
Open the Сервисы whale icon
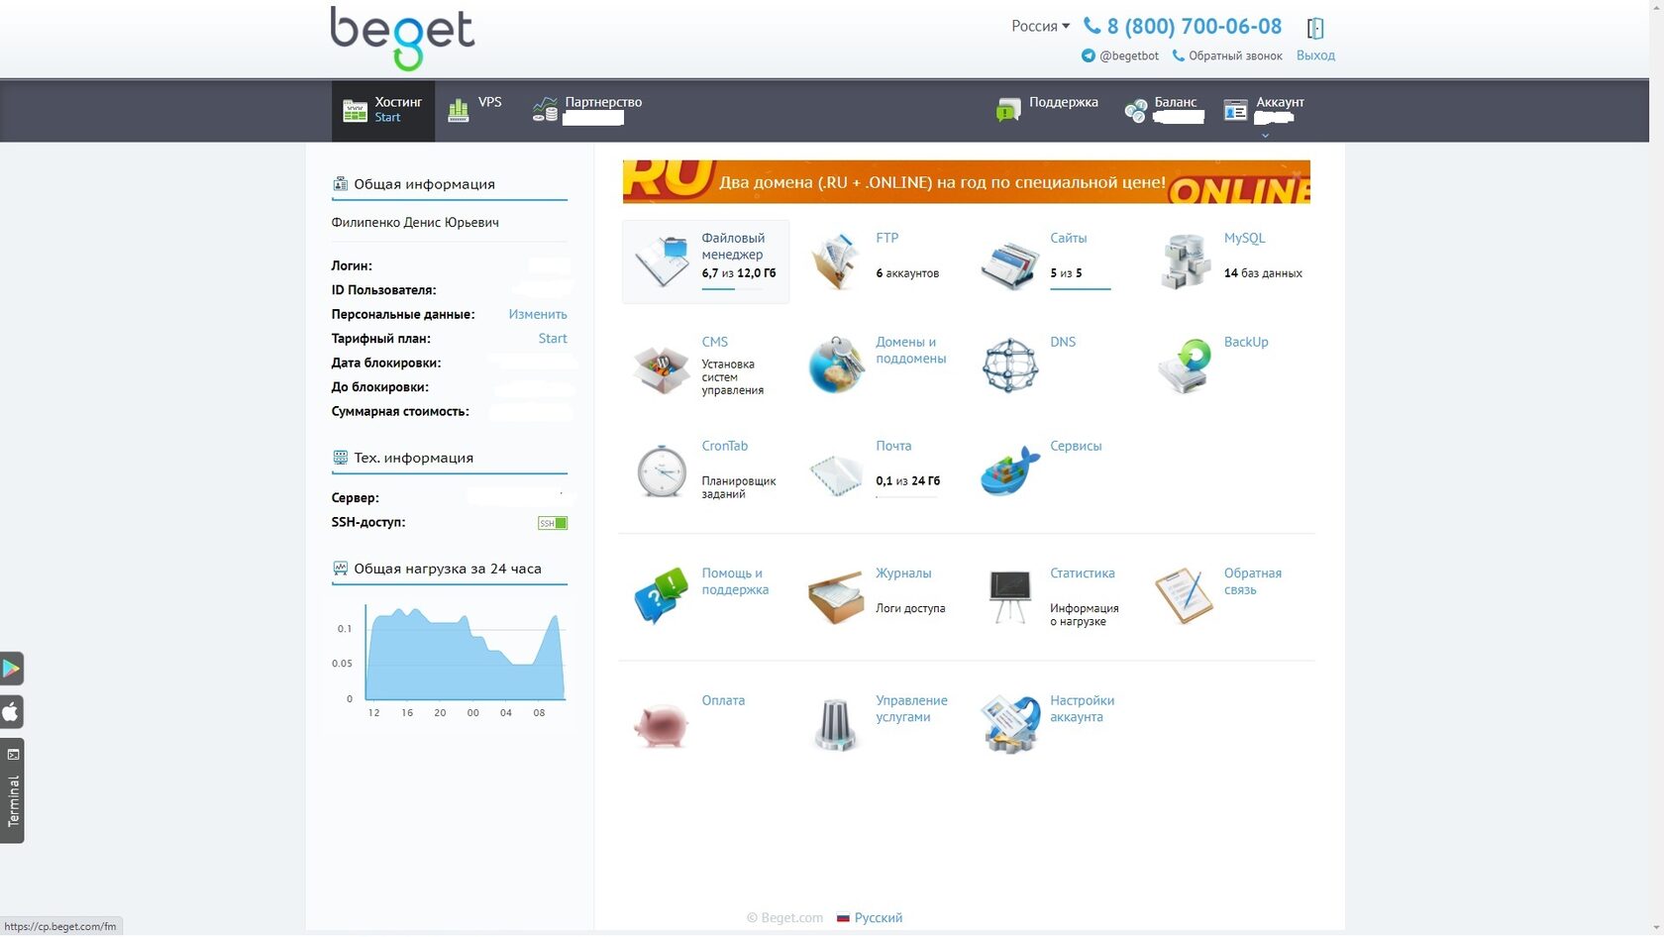coord(1010,469)
